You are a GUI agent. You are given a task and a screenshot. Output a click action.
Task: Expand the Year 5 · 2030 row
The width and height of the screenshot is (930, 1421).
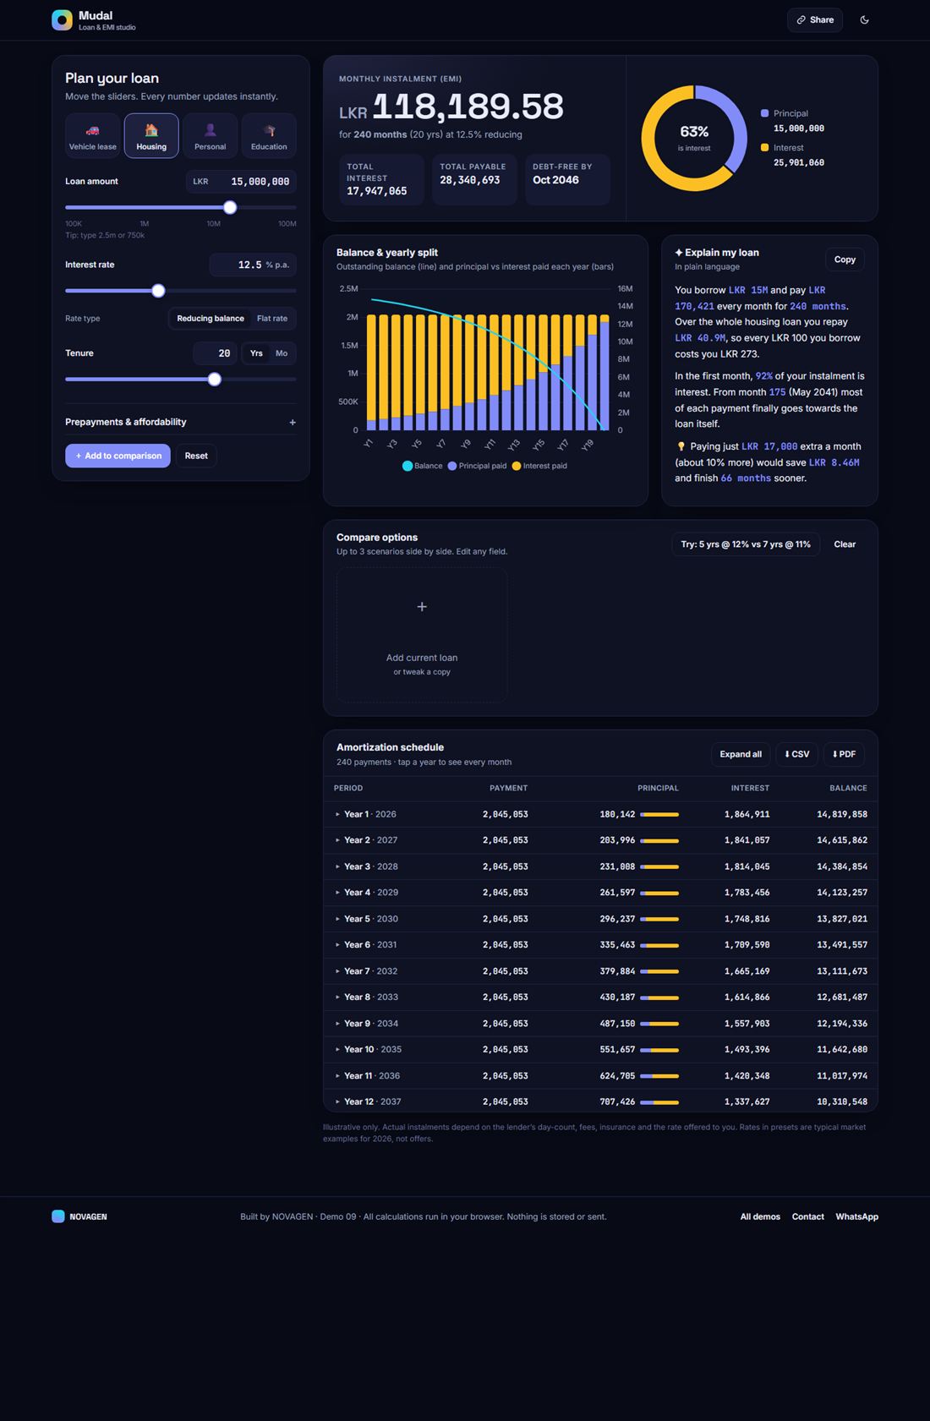click(600, 919)
